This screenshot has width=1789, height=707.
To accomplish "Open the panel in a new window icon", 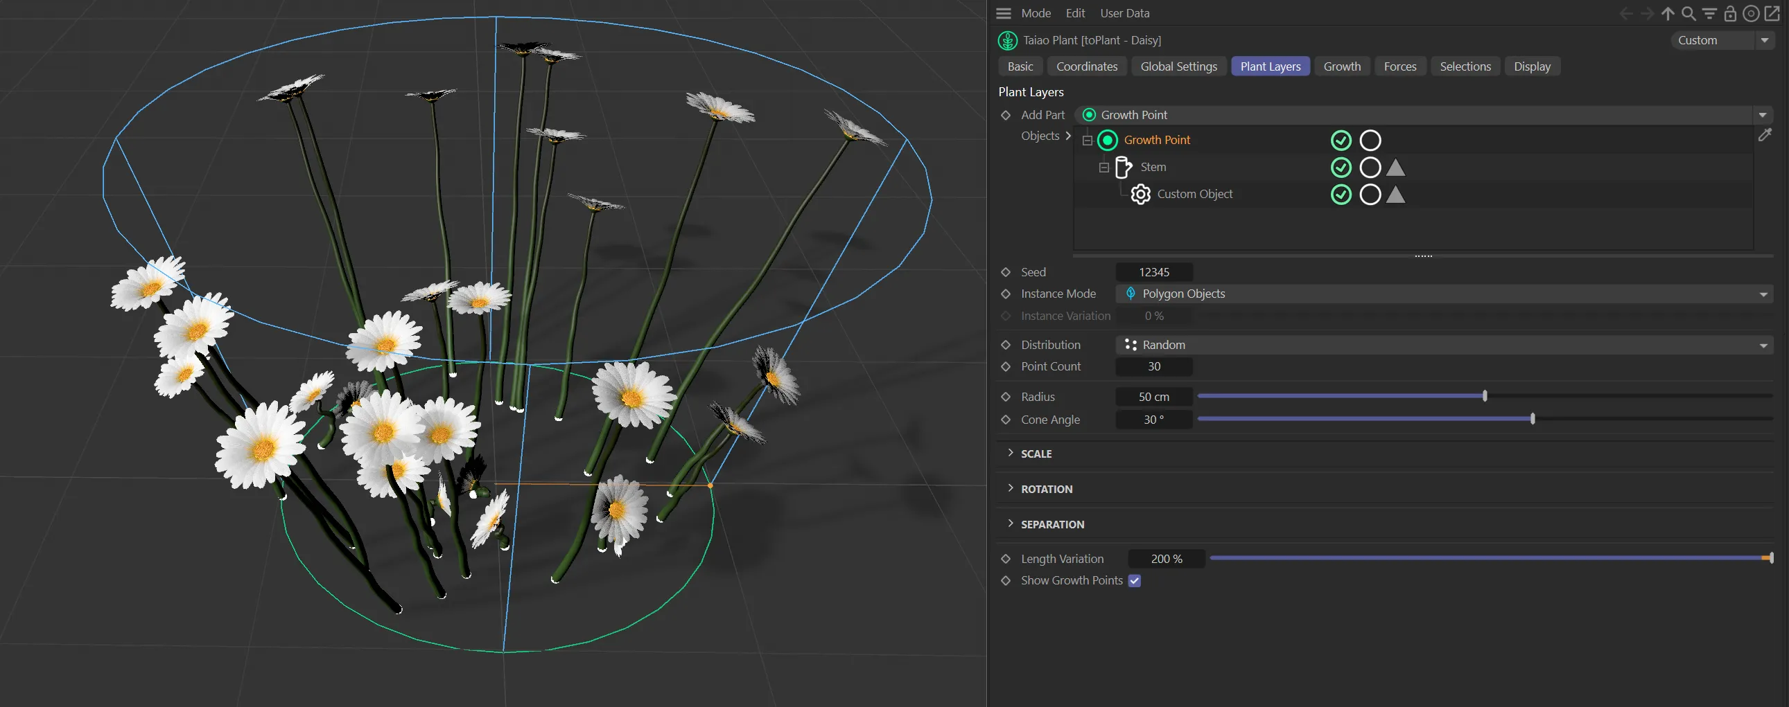I will click(1772, 13).
